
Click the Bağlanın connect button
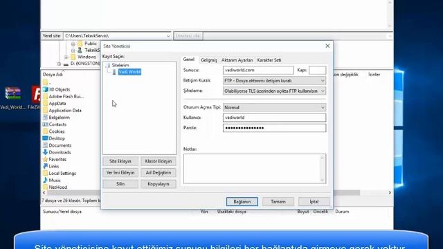click(x=242, y=201)
